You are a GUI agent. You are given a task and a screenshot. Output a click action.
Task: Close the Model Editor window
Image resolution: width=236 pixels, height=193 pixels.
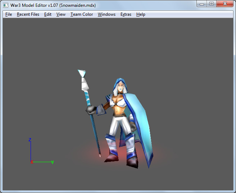coord(225,4)
